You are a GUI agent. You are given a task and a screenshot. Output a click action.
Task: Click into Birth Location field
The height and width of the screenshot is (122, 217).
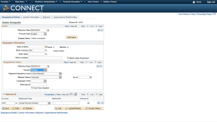point(45,58)
